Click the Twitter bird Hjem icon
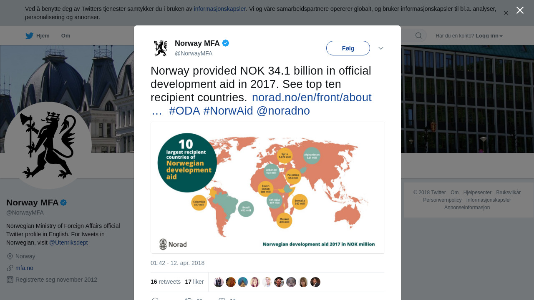534x300 pixels. pos(30,36)
